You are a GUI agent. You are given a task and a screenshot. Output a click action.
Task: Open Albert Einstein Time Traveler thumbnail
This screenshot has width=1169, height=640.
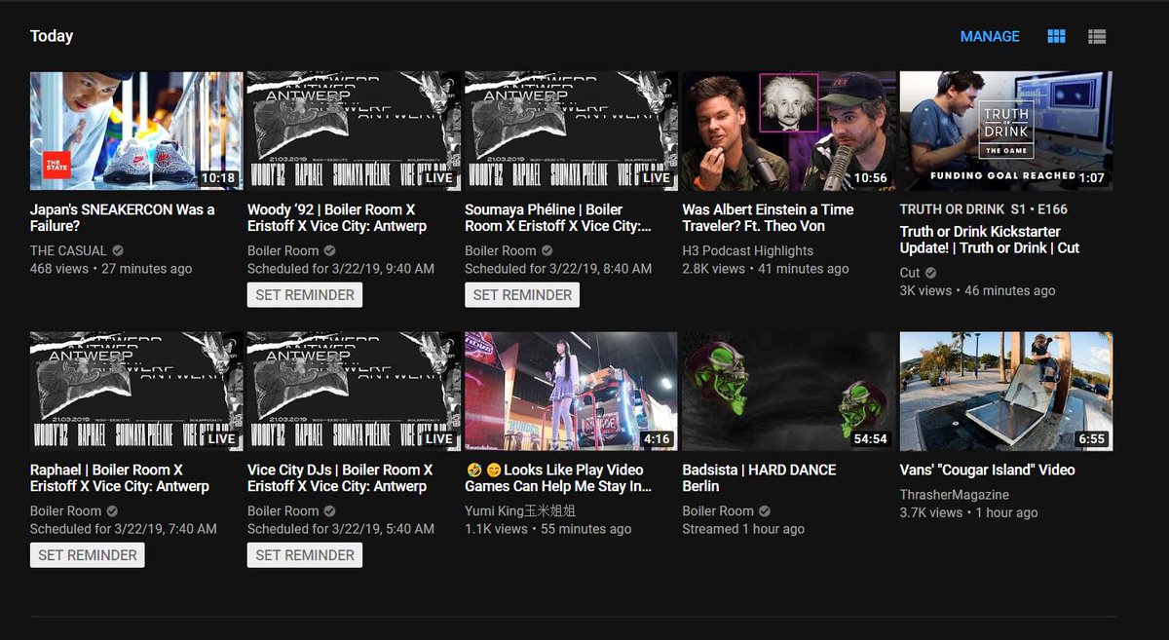(x=788, y=131)
